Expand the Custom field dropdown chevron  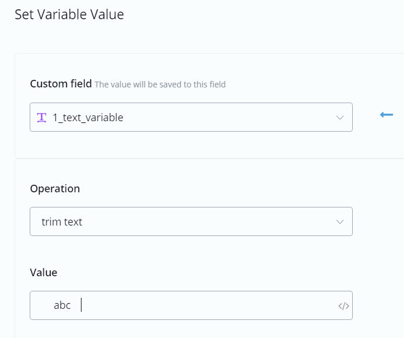(x=340, y=118)
